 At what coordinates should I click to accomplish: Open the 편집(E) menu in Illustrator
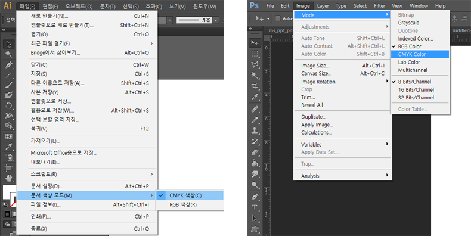pos(50,6)
